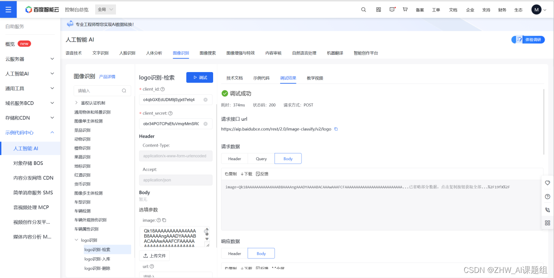Click the Baidu AI Cloud logo

[42, 9]
